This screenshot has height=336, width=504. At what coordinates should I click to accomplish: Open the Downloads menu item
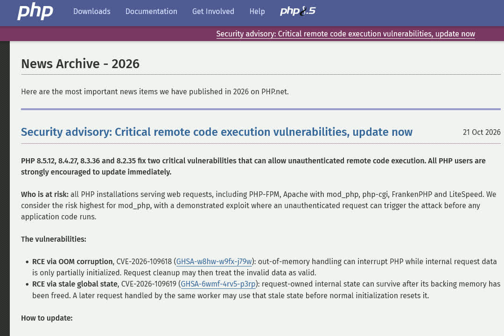click(92, 11)
